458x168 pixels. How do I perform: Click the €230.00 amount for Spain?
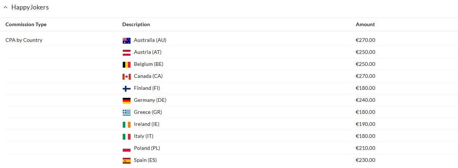pos(365,160)
